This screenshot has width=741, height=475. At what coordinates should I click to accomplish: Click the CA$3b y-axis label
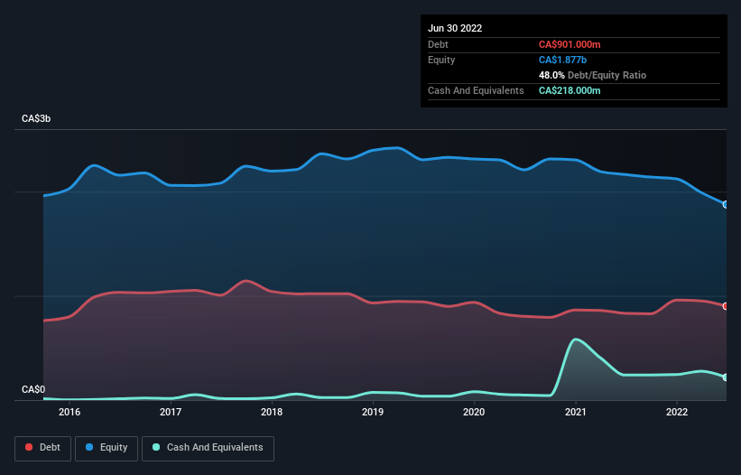tap(36, 118)
